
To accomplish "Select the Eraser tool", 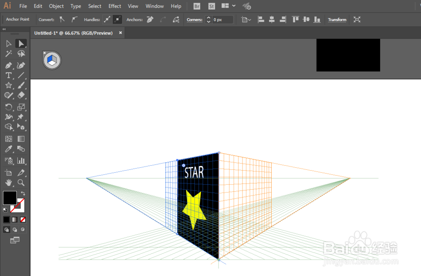I will tap(21, 95).
